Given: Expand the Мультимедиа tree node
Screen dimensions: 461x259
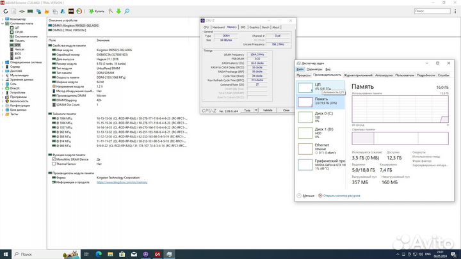Looking at the screenshot, I should 3,75.
